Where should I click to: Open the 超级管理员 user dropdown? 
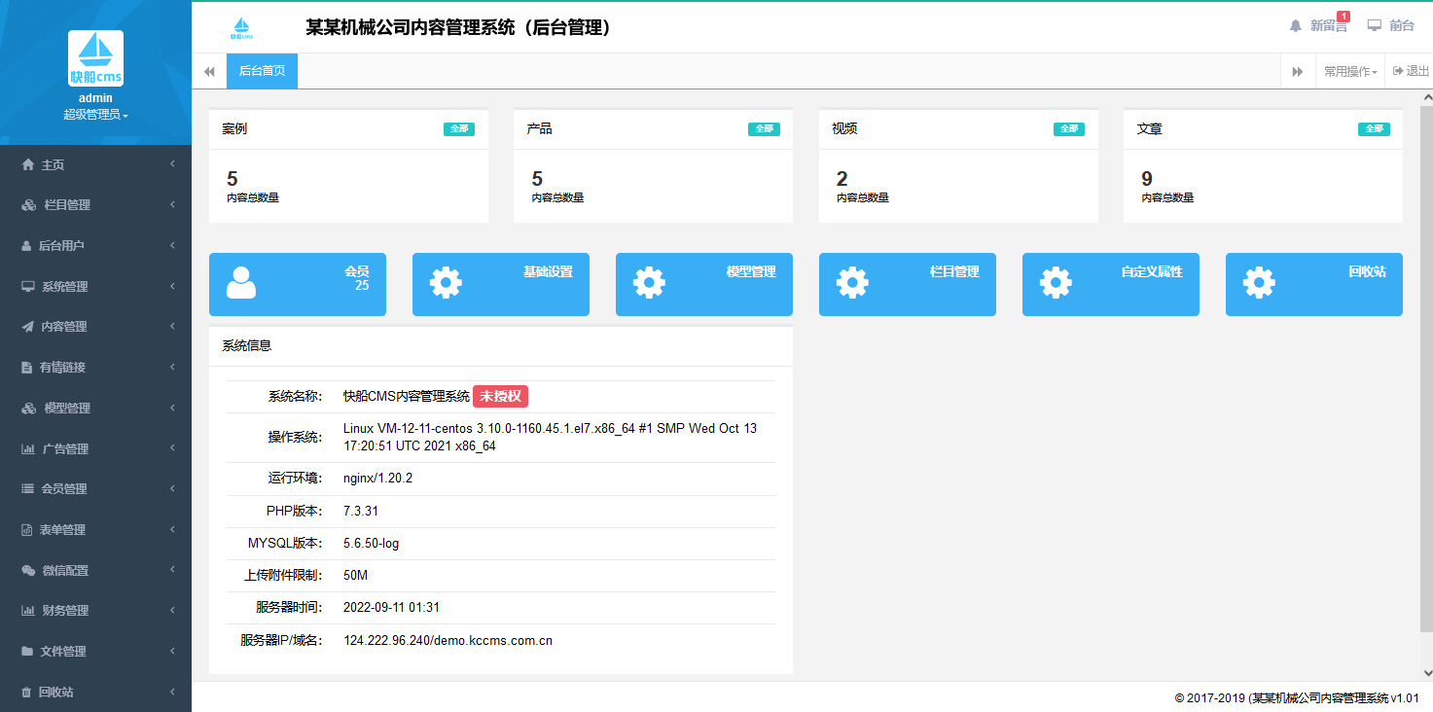95,115
